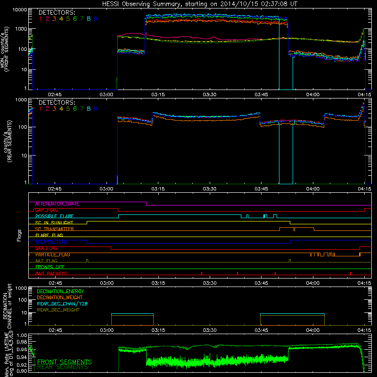Click the 'MON. counts/s (FRONT SEGMENTS)' axis title
This screenshot has width=377, height=377.
[4, 49]
